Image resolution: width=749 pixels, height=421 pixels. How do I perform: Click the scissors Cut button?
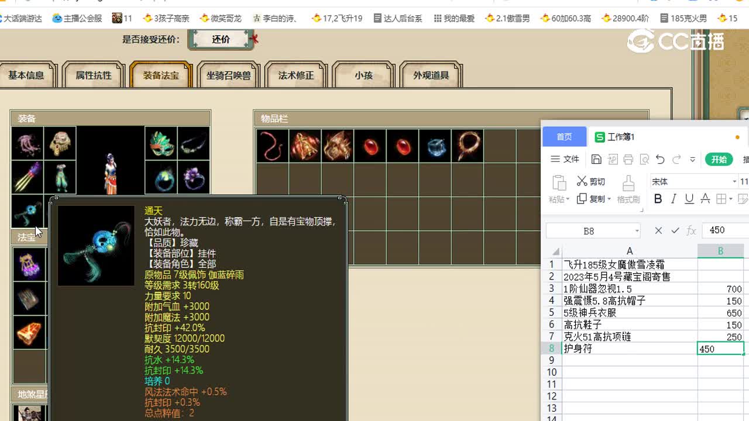591,181
